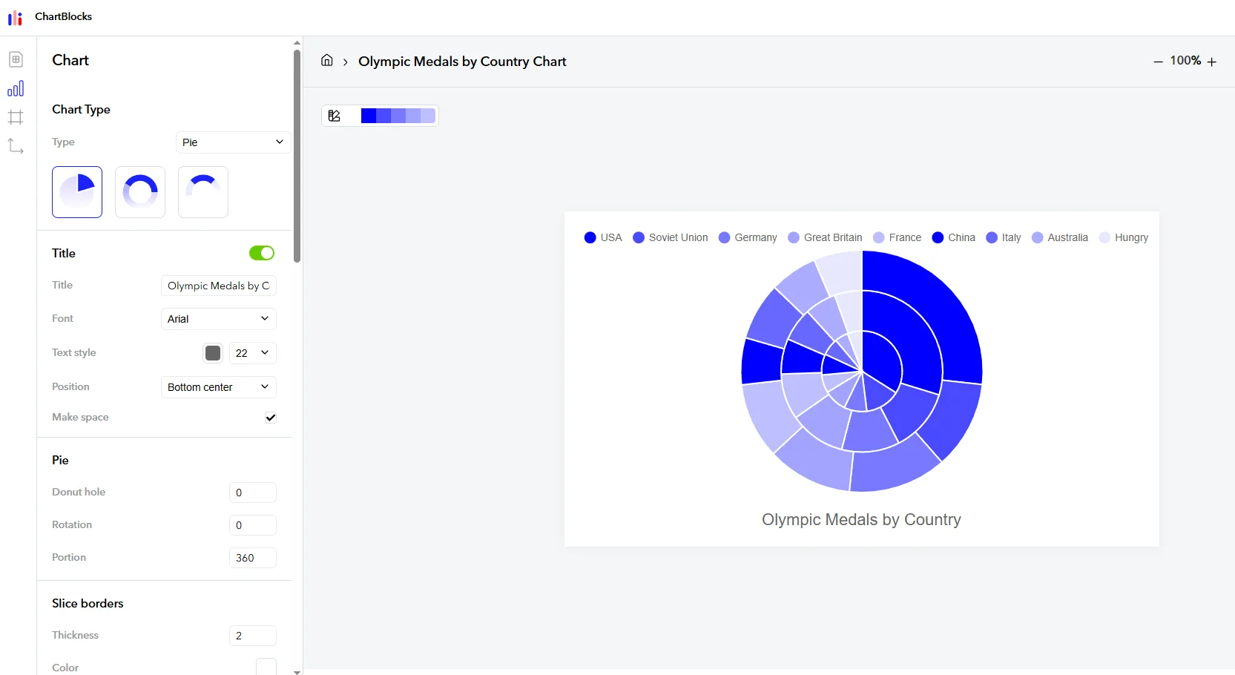Screen dimensions: 1235x675
Task: Click the title text color swatch
Action: (x=213, y=353)
